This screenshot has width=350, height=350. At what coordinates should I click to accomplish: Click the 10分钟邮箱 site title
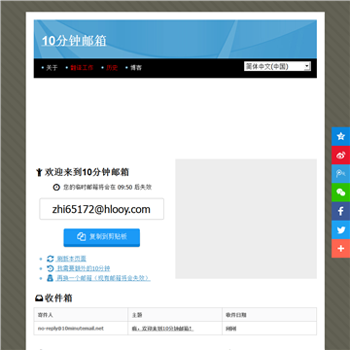(74, 41)
